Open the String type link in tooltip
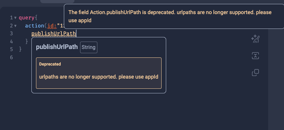Image resolution: width=284 pixels, height=130 pixels. (x=89, y=47)
